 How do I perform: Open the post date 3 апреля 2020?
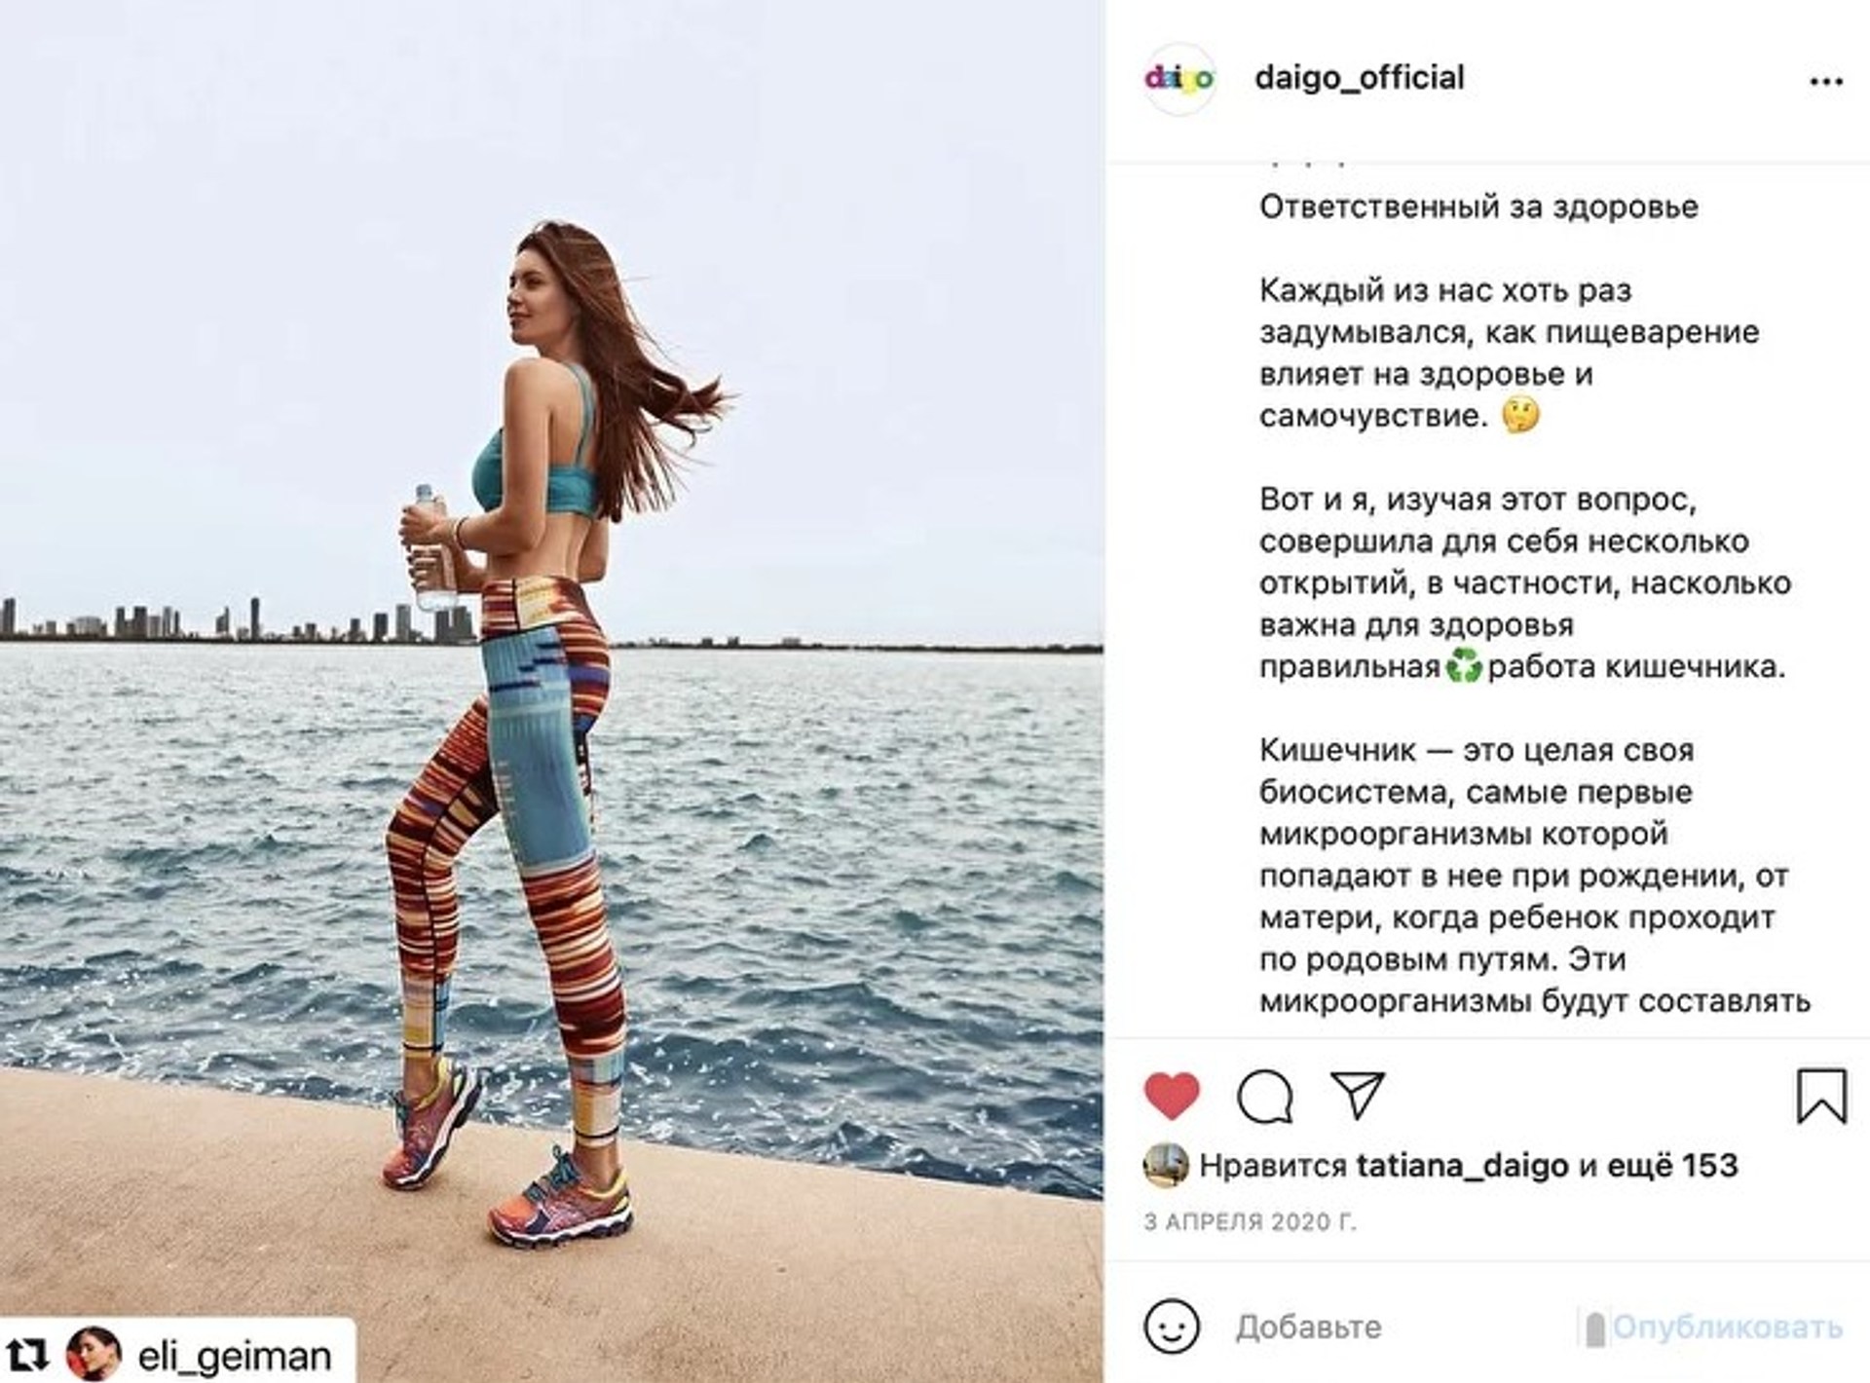pos(1250,1221)
